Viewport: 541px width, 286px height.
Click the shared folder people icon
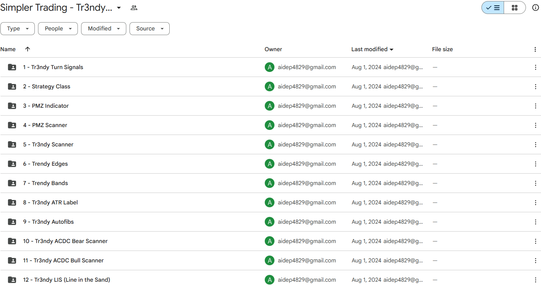coord(134,8)
